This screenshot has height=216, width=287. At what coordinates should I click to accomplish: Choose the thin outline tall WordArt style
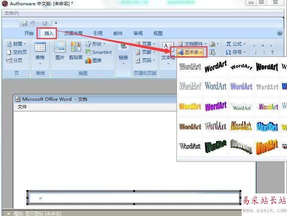(x=216, y=126)
